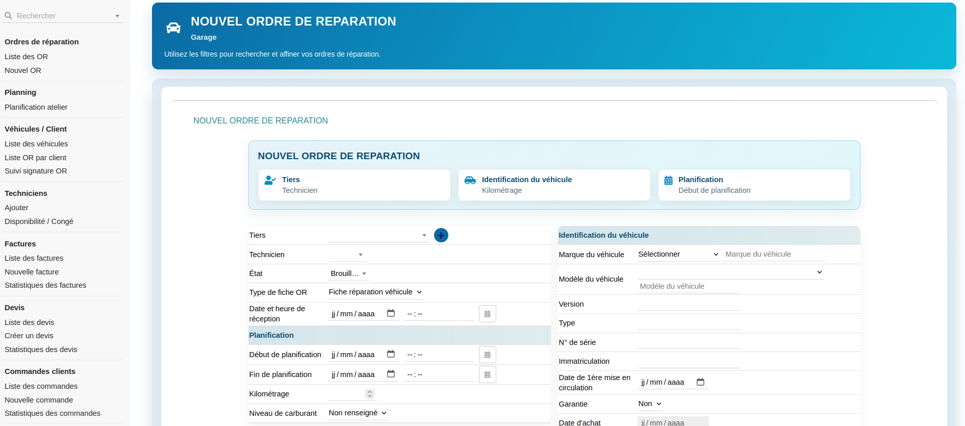Image resolution: width=965 pixels, height=426 pixels.
Task: Click grid calendar button on Début de planification row
Action: (487, 355)
